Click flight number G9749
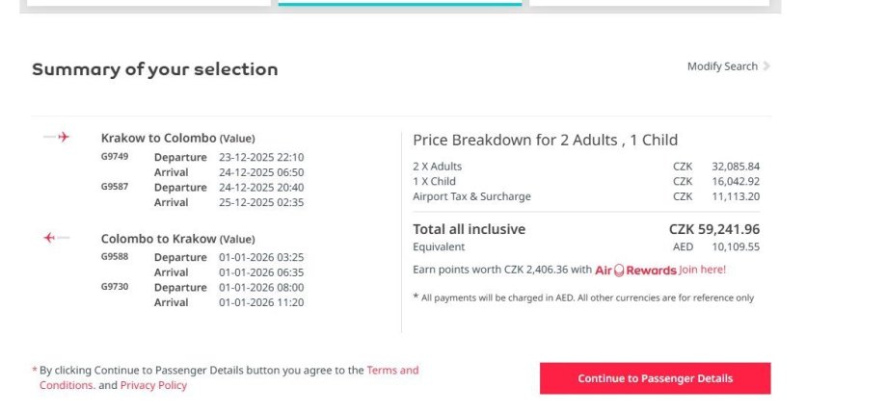The image size is (887, 413). point(114,157)
